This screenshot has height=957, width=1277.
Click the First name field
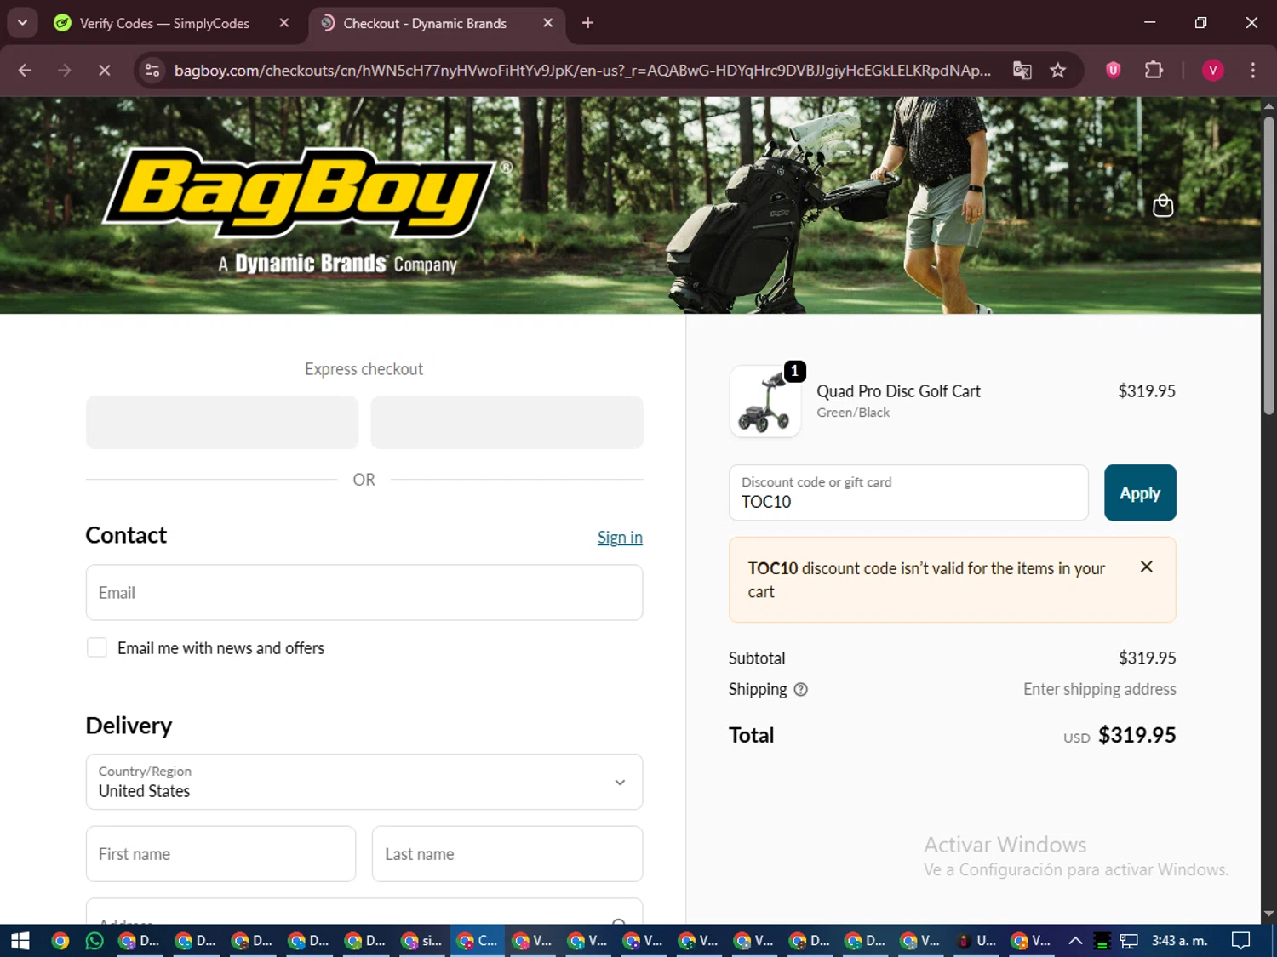point(220,854)
